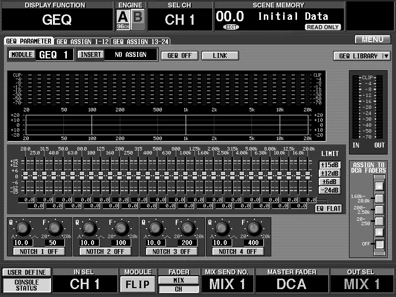Select engine A in the ENGINE section
Image resolution: width=396 pixels, height=297 pixels.
(x=123, y=19)
